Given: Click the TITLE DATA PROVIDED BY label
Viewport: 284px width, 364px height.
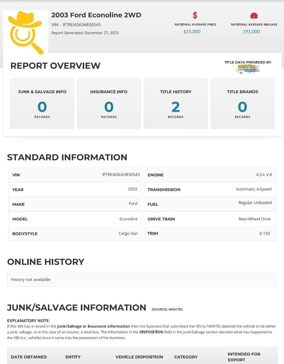Looking at the screenshot, I should 248,62.
